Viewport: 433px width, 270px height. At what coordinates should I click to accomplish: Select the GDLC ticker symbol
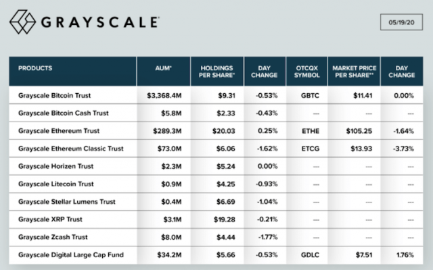(309, 254)
